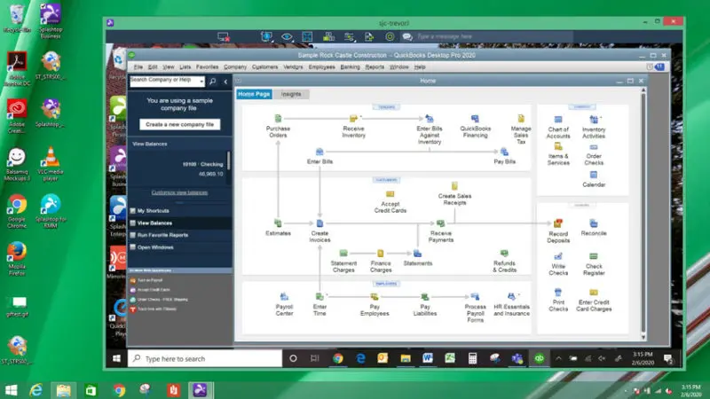Open Process Payroll Forms icon
This screenshot has width=710, height=399.
[475, 297]
